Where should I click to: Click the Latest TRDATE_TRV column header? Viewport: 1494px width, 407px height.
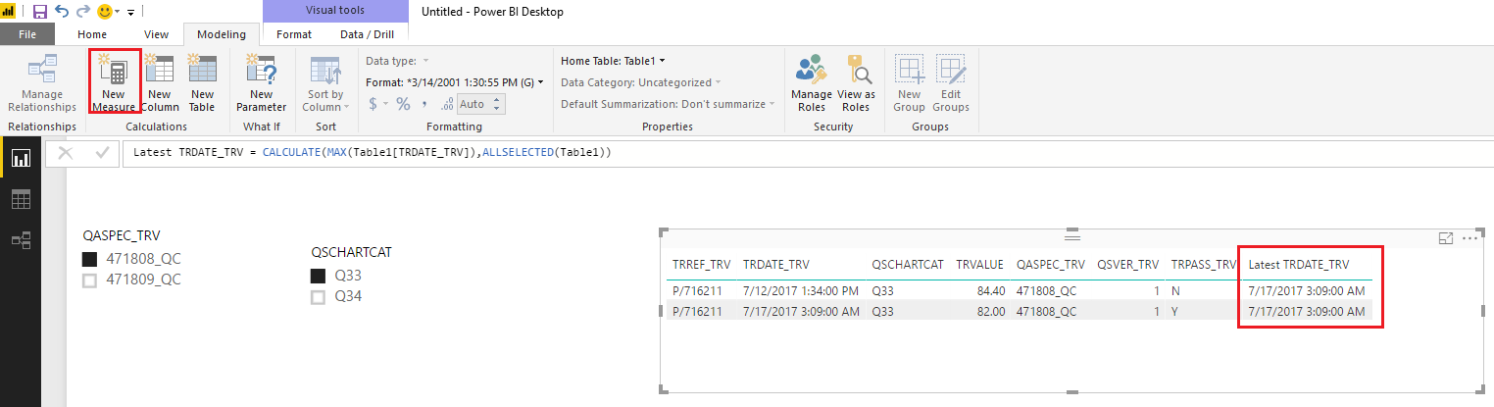coord(1298,265)
